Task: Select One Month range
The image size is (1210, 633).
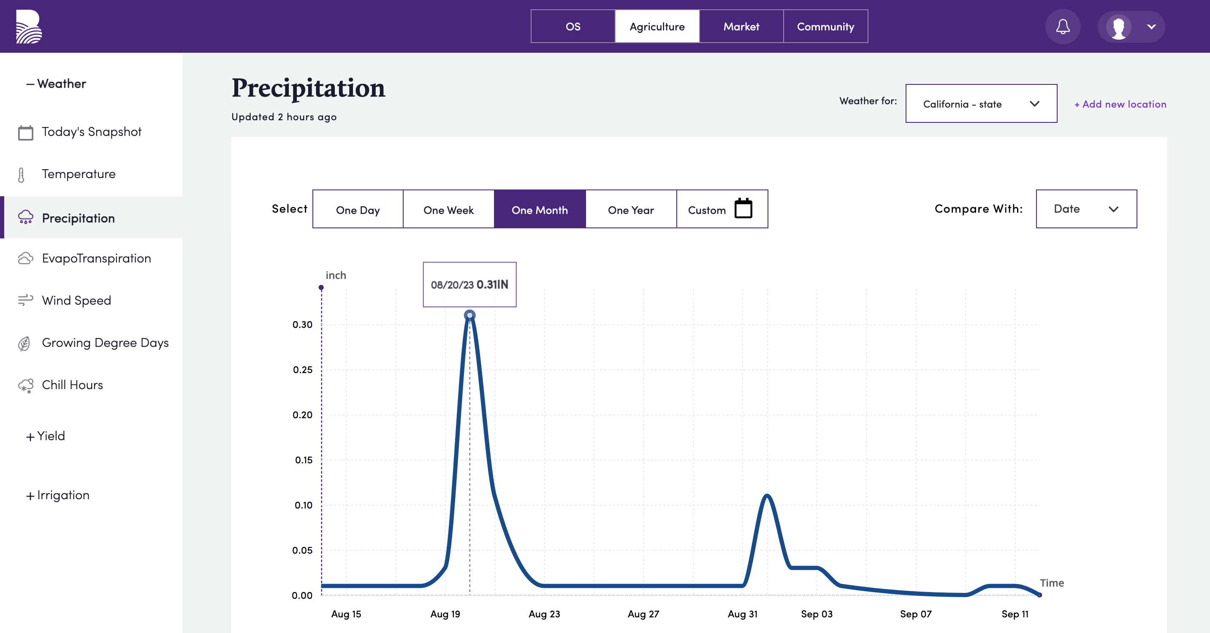Action: click(539, 209)
